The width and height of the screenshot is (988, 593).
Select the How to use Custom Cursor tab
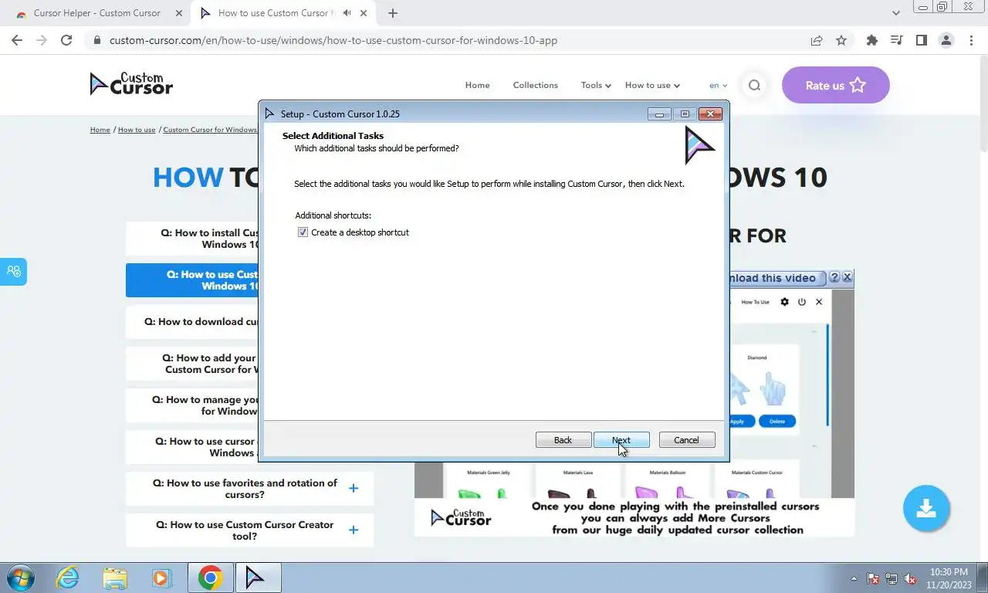coord(276,13)
